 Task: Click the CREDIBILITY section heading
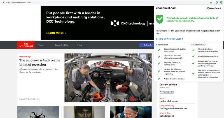point(162,45)
